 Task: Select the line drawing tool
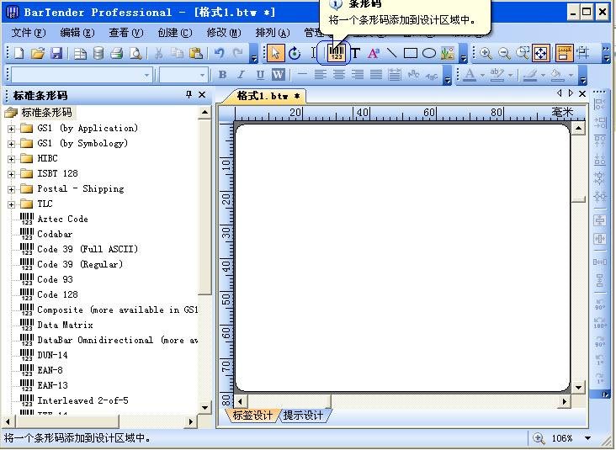coord(391,53)
